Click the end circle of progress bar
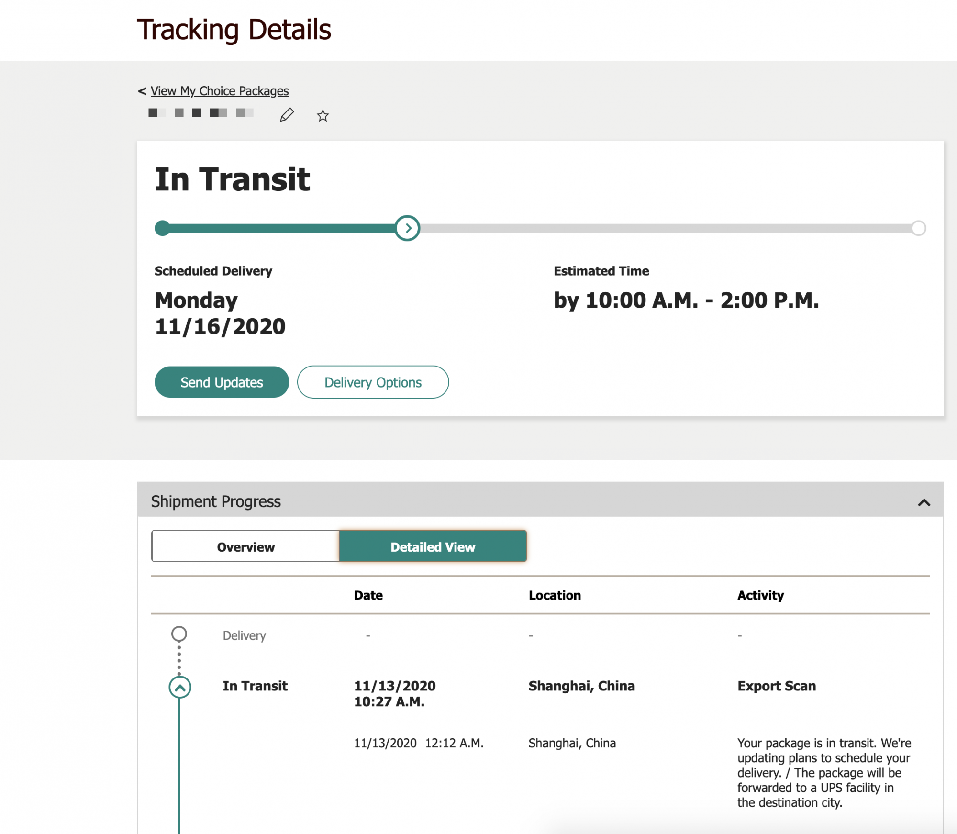The width and height of the screenshot is (957, 834). tap(918, 228)
